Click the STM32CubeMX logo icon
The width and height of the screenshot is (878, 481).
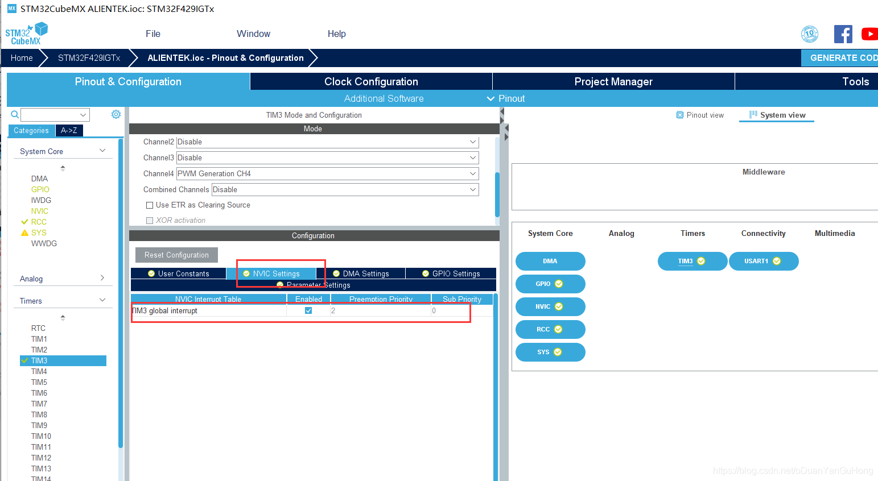click(26, 34)
